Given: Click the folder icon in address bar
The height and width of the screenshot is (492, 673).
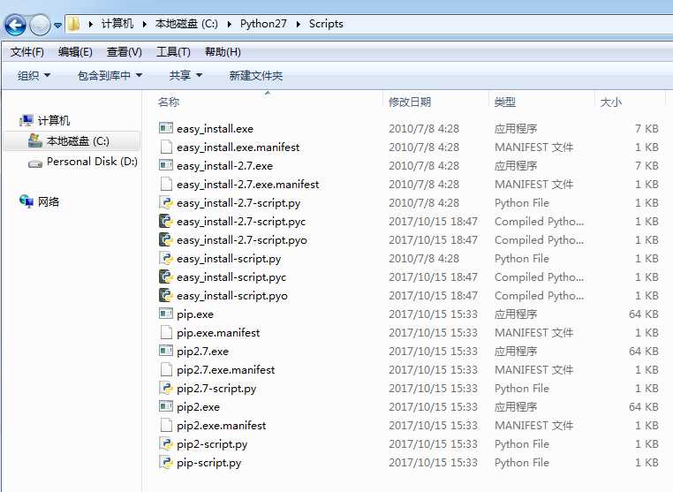Looking at the screenshot, I should tap(74, 24).
